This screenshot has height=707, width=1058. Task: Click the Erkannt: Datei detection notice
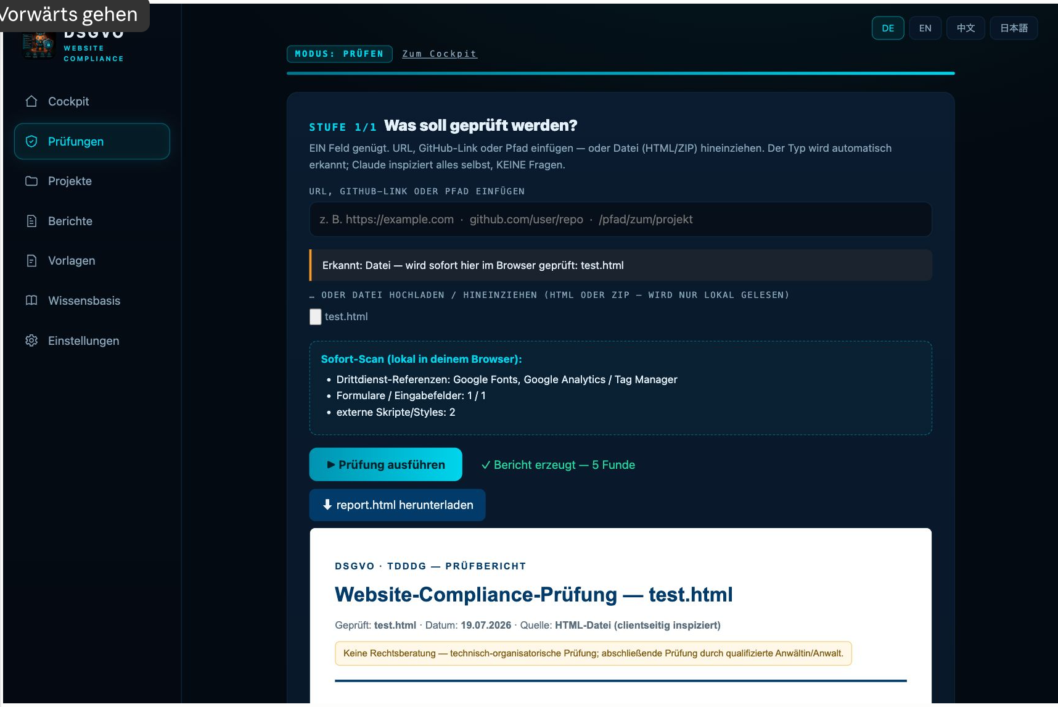pos(620,265)
